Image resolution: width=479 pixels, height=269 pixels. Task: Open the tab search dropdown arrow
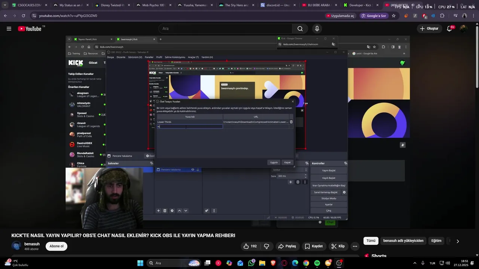coord(4,5)
